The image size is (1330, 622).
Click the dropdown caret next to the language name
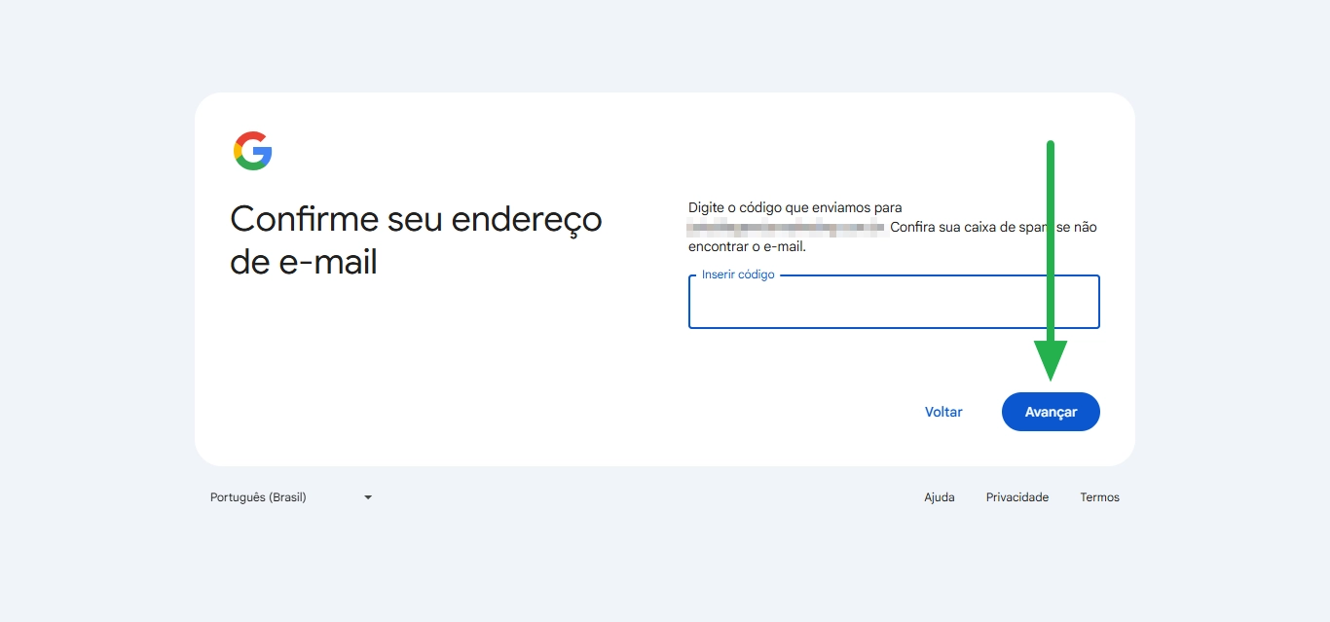[x=367, y=496]
